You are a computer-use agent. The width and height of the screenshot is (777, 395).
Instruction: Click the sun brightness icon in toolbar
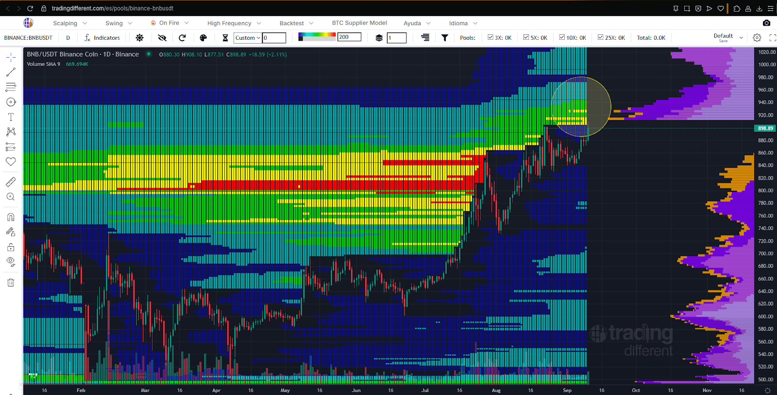tap(140, 38)
